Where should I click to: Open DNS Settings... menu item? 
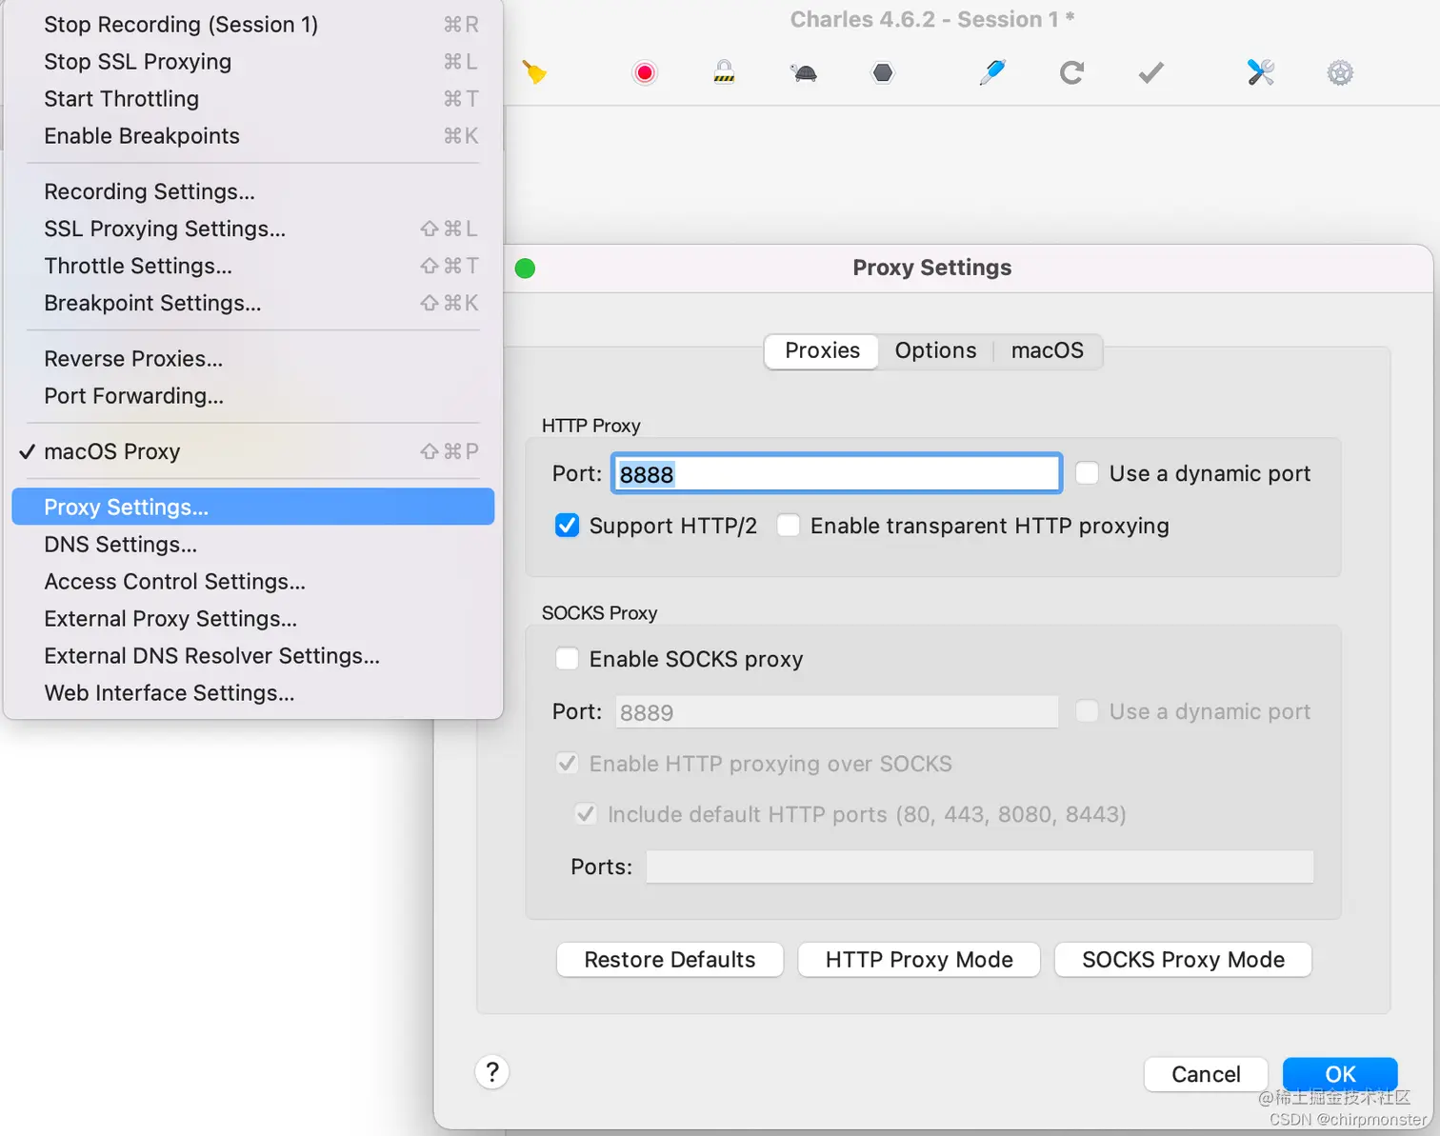pos(253,545)
